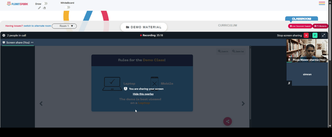Open the hamburger menu icon
Screen dimensions: 332x137
(x=322, y=3)
